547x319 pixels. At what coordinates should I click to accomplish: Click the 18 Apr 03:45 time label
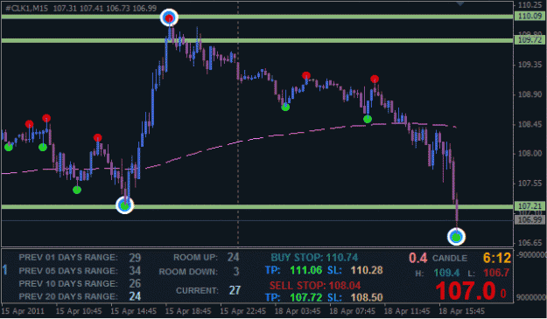tap(298, 310)
